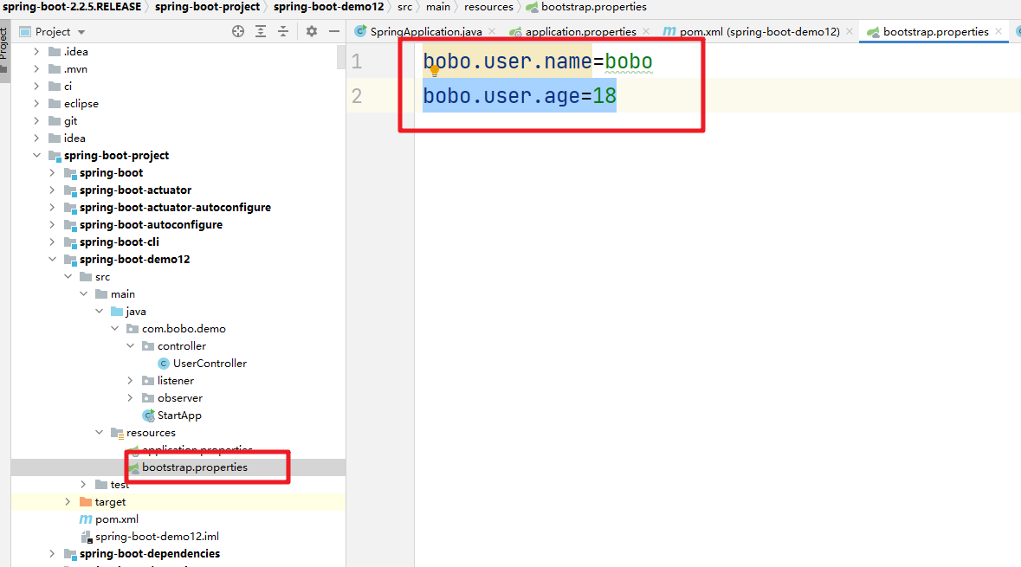Click line 2 text bobo.user.age=18 in editor
Image resolution: width=1021 pixels, height=567 pixels.
coord(519,96)
